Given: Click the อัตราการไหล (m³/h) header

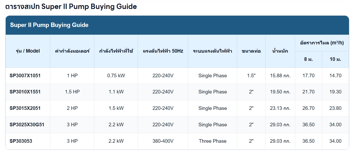Looking at the screenshot, I should (322, 43).
